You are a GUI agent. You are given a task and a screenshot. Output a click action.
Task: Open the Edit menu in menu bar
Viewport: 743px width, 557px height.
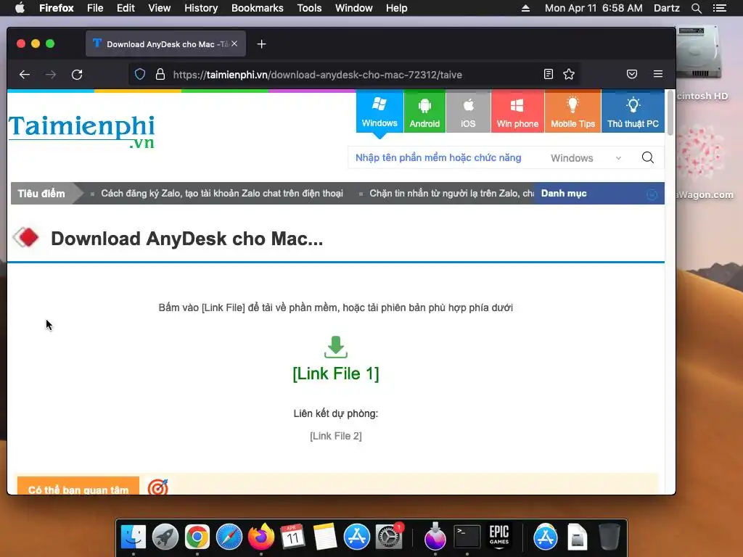click(x=126, y=8)
